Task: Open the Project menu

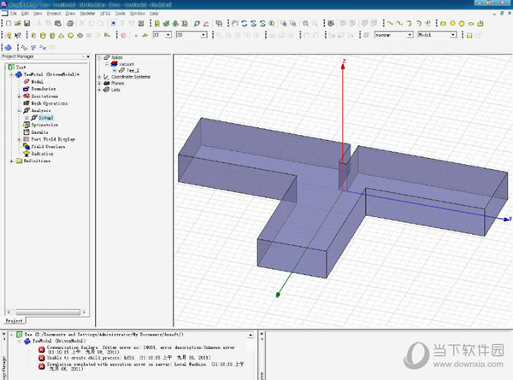Action: pyautogui.click(x=54, y=14)
